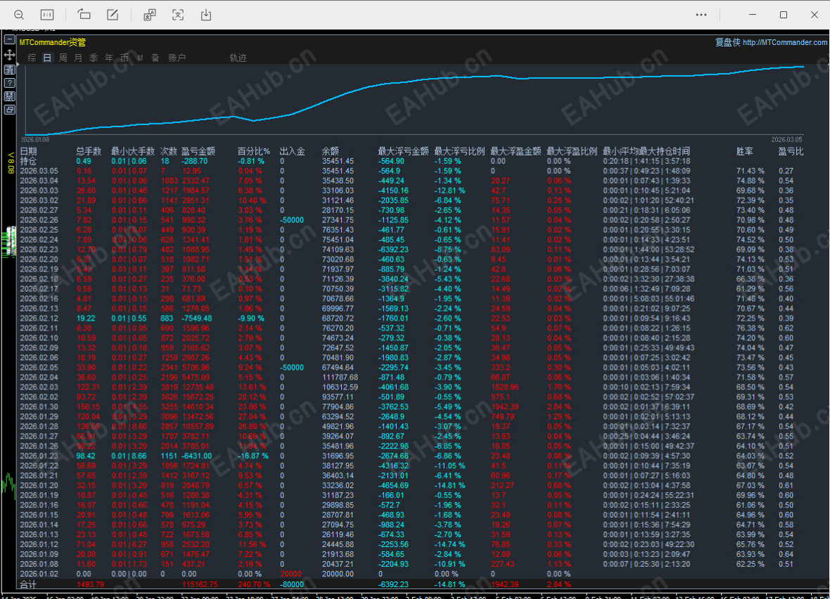Click the 2026.01.08 chart start date label
830x599 pixels.
pos(35,140)
